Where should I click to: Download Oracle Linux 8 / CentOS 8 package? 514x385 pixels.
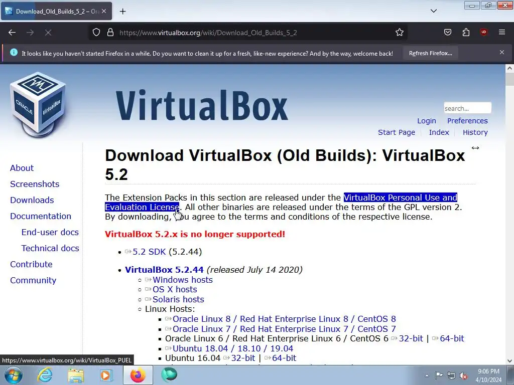coord(284,319)
